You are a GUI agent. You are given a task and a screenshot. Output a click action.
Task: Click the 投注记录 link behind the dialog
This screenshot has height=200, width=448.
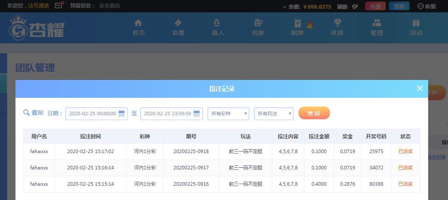tap(437, 157)
